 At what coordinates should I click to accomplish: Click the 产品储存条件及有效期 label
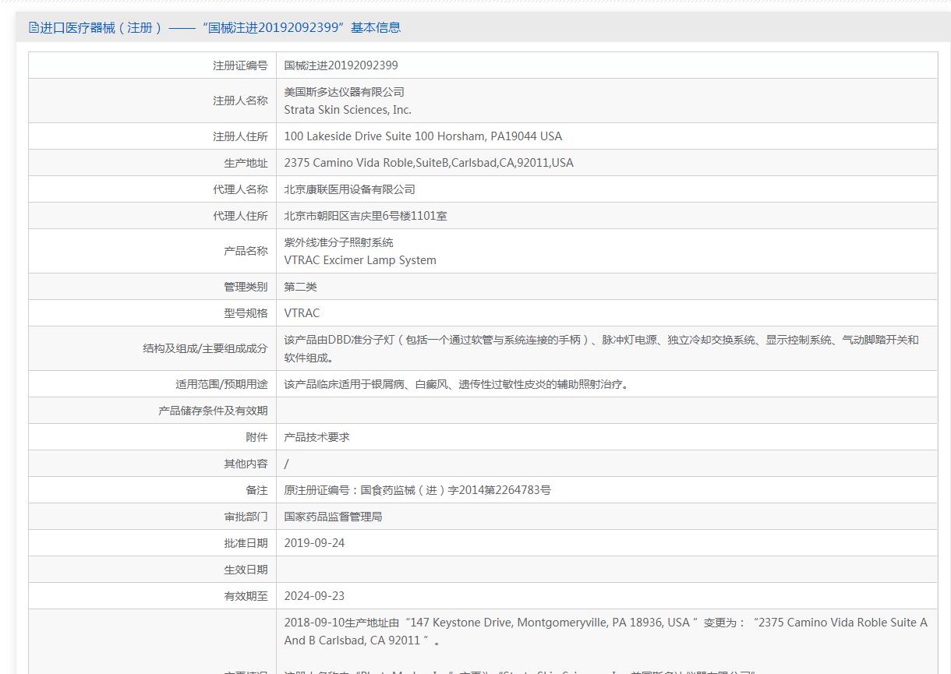[x=213, y=411]
